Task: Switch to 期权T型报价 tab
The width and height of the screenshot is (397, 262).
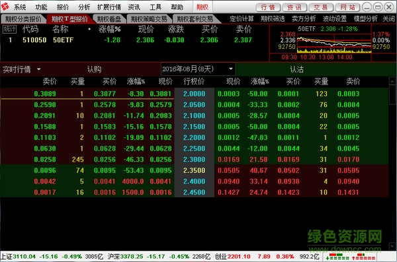Action: 69,18
